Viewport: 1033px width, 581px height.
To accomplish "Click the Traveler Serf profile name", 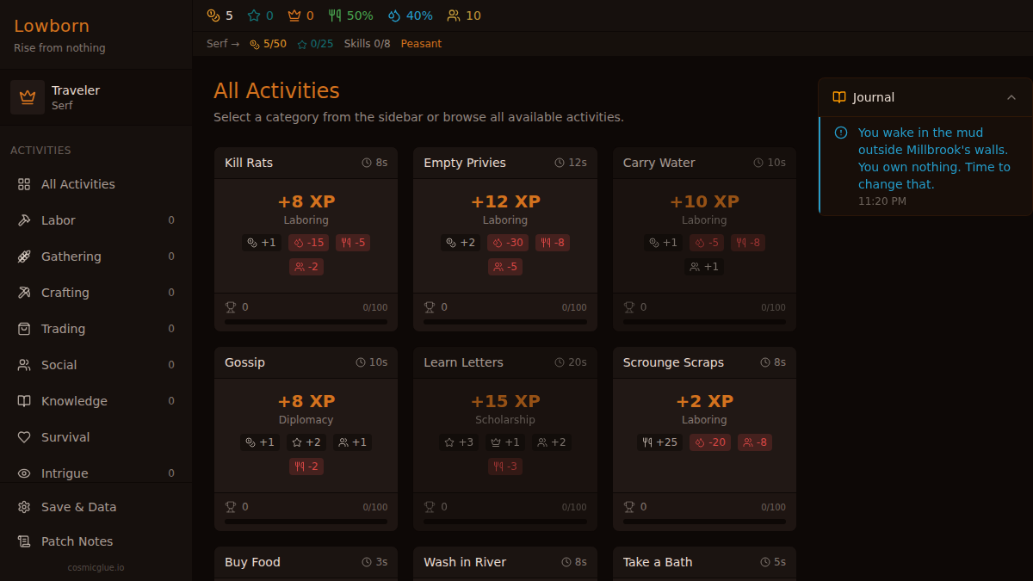I will pyautogui.click(x=76, y=97).
